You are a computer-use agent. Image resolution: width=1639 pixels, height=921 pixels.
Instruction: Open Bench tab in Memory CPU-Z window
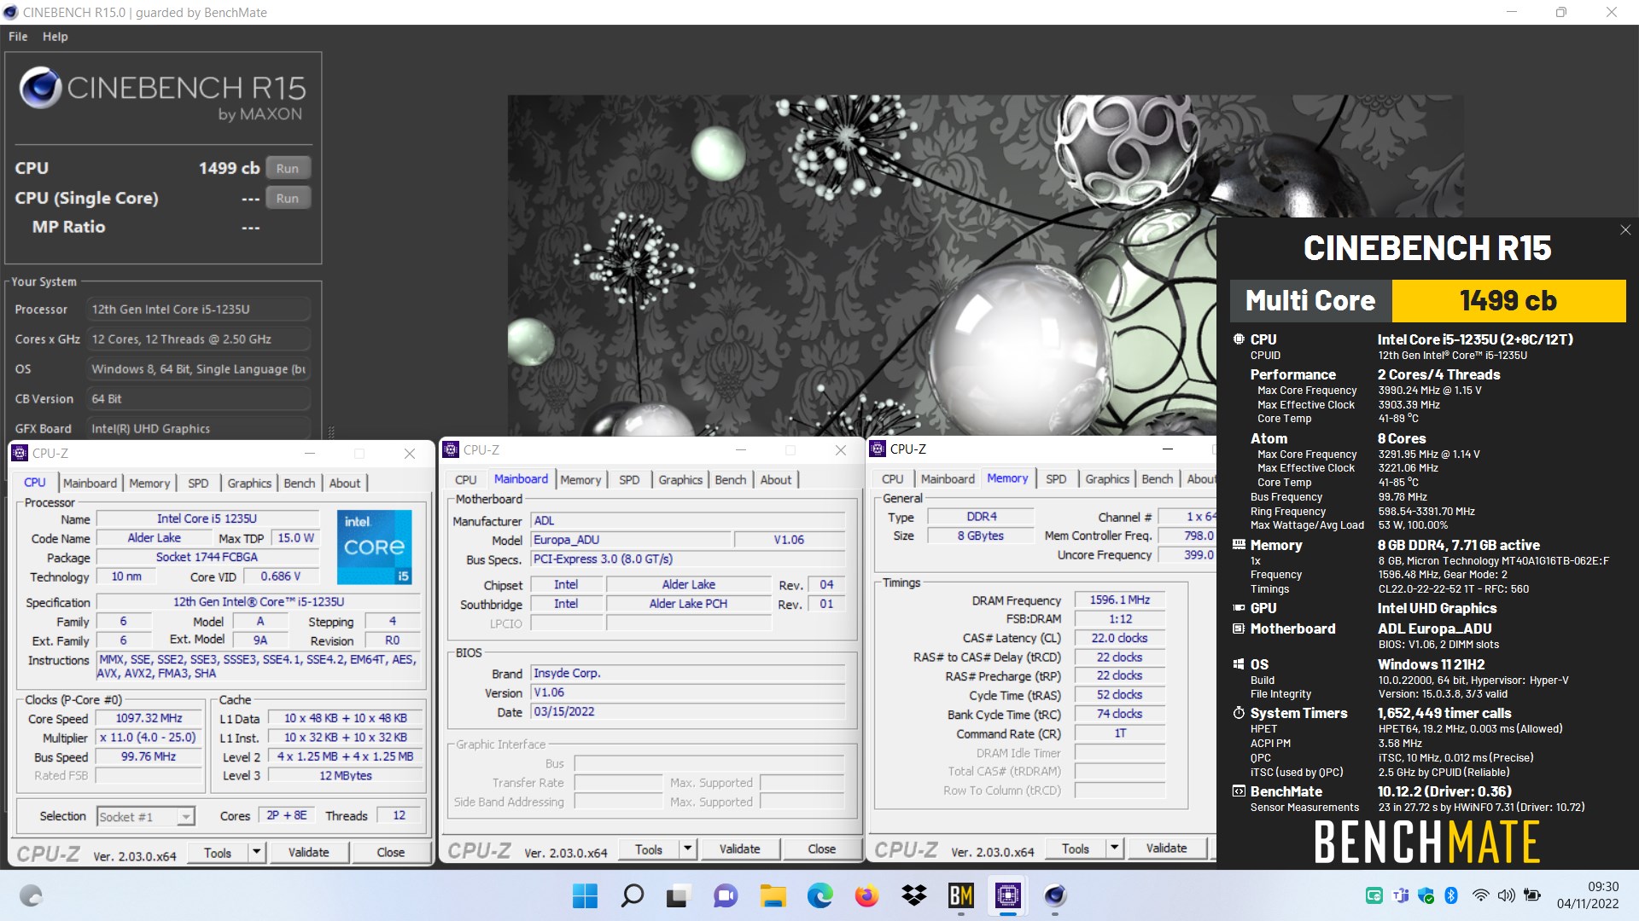[1158, 478]
